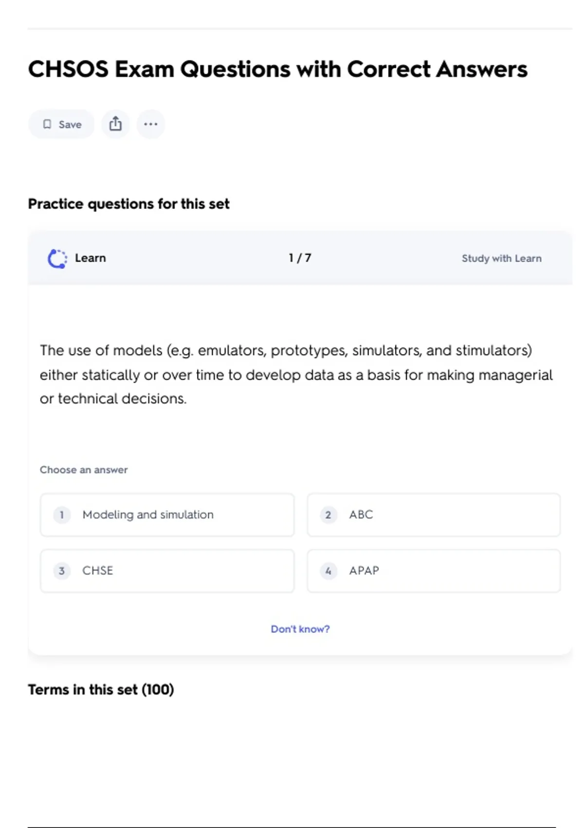Select answer option APAP
The width and height of the screenshot is (584, 828).
point(434,571)
